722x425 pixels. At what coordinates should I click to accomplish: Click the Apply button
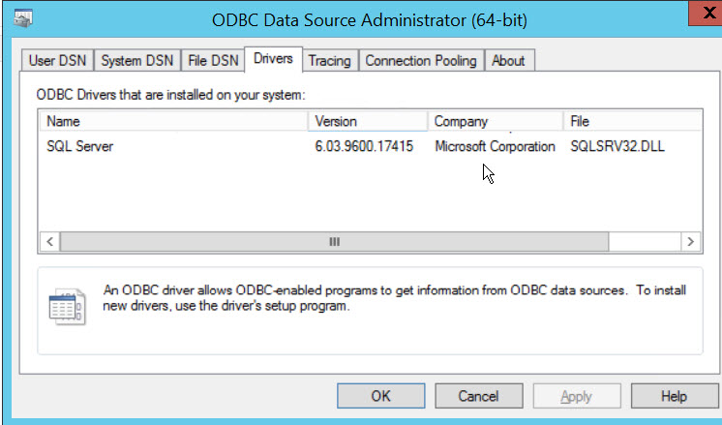tap(577, 396)
